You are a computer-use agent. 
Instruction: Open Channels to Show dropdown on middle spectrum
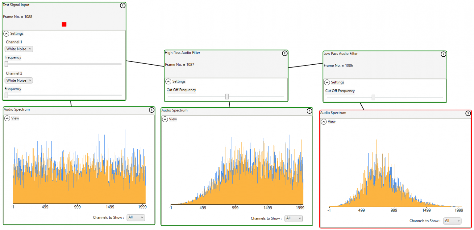[293, 218]
